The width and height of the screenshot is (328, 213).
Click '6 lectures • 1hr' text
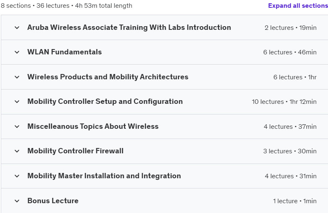(295, 77)
